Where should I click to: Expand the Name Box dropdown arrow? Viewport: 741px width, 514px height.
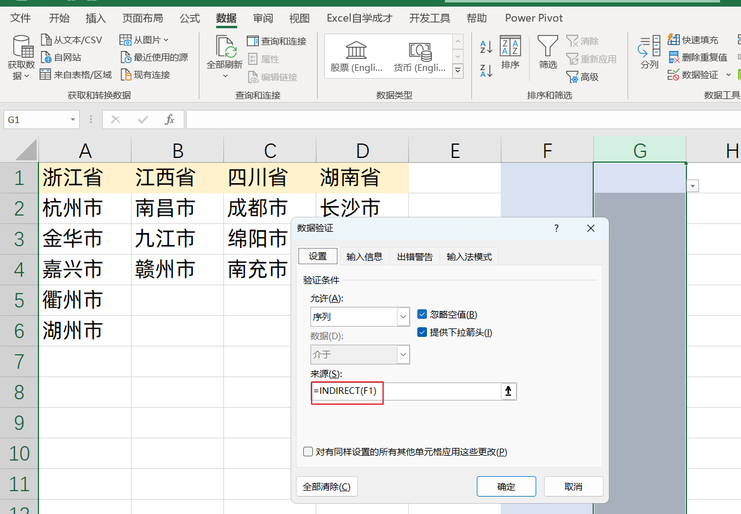pos(73,120)
